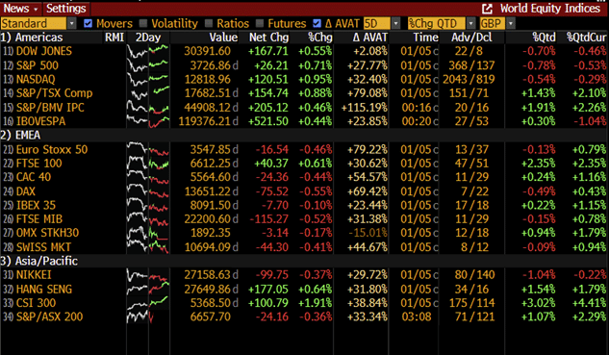Click the NIKKEI 2Day sparkline chart

pos(148,275)
